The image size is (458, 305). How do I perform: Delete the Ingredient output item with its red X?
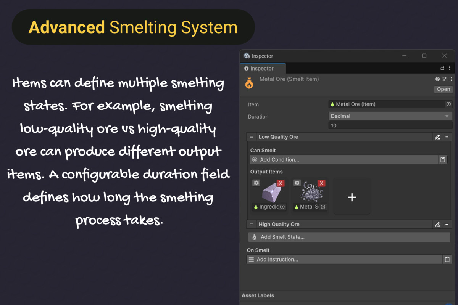281,183
